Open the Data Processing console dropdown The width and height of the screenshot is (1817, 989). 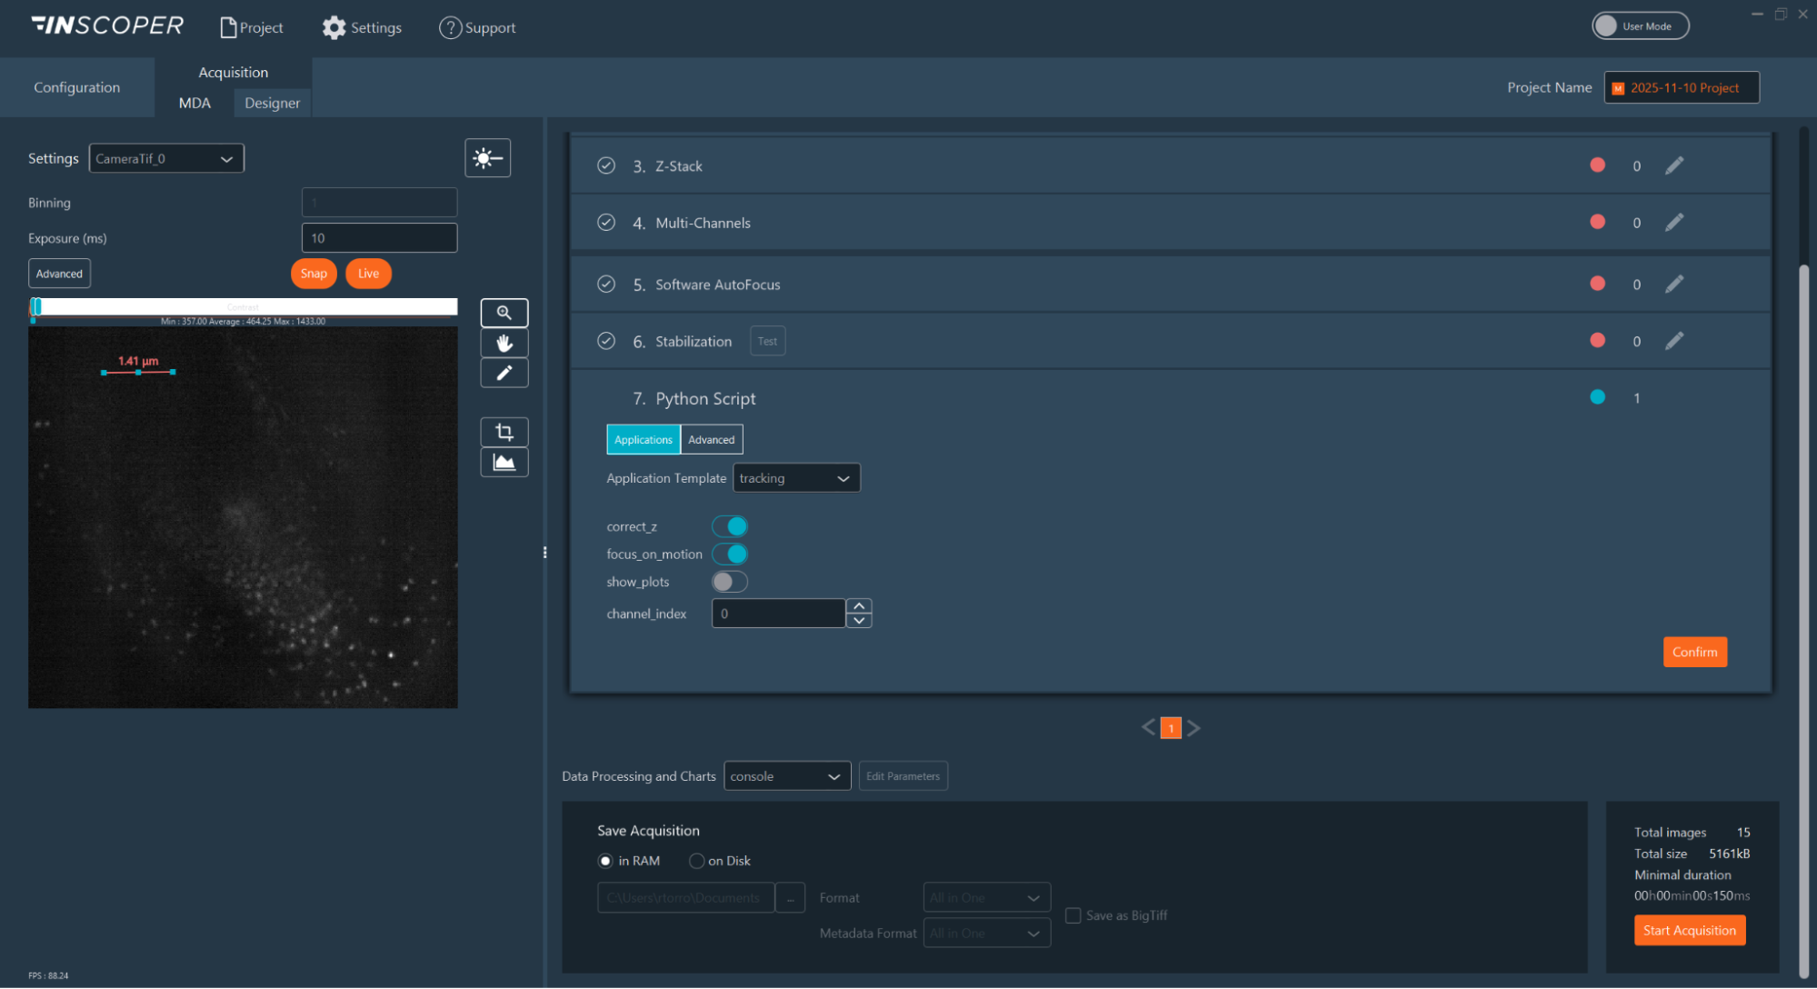click(x=786, y=775)
